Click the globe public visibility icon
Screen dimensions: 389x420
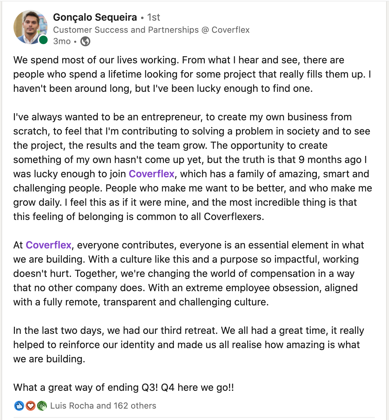pos(85,41)
